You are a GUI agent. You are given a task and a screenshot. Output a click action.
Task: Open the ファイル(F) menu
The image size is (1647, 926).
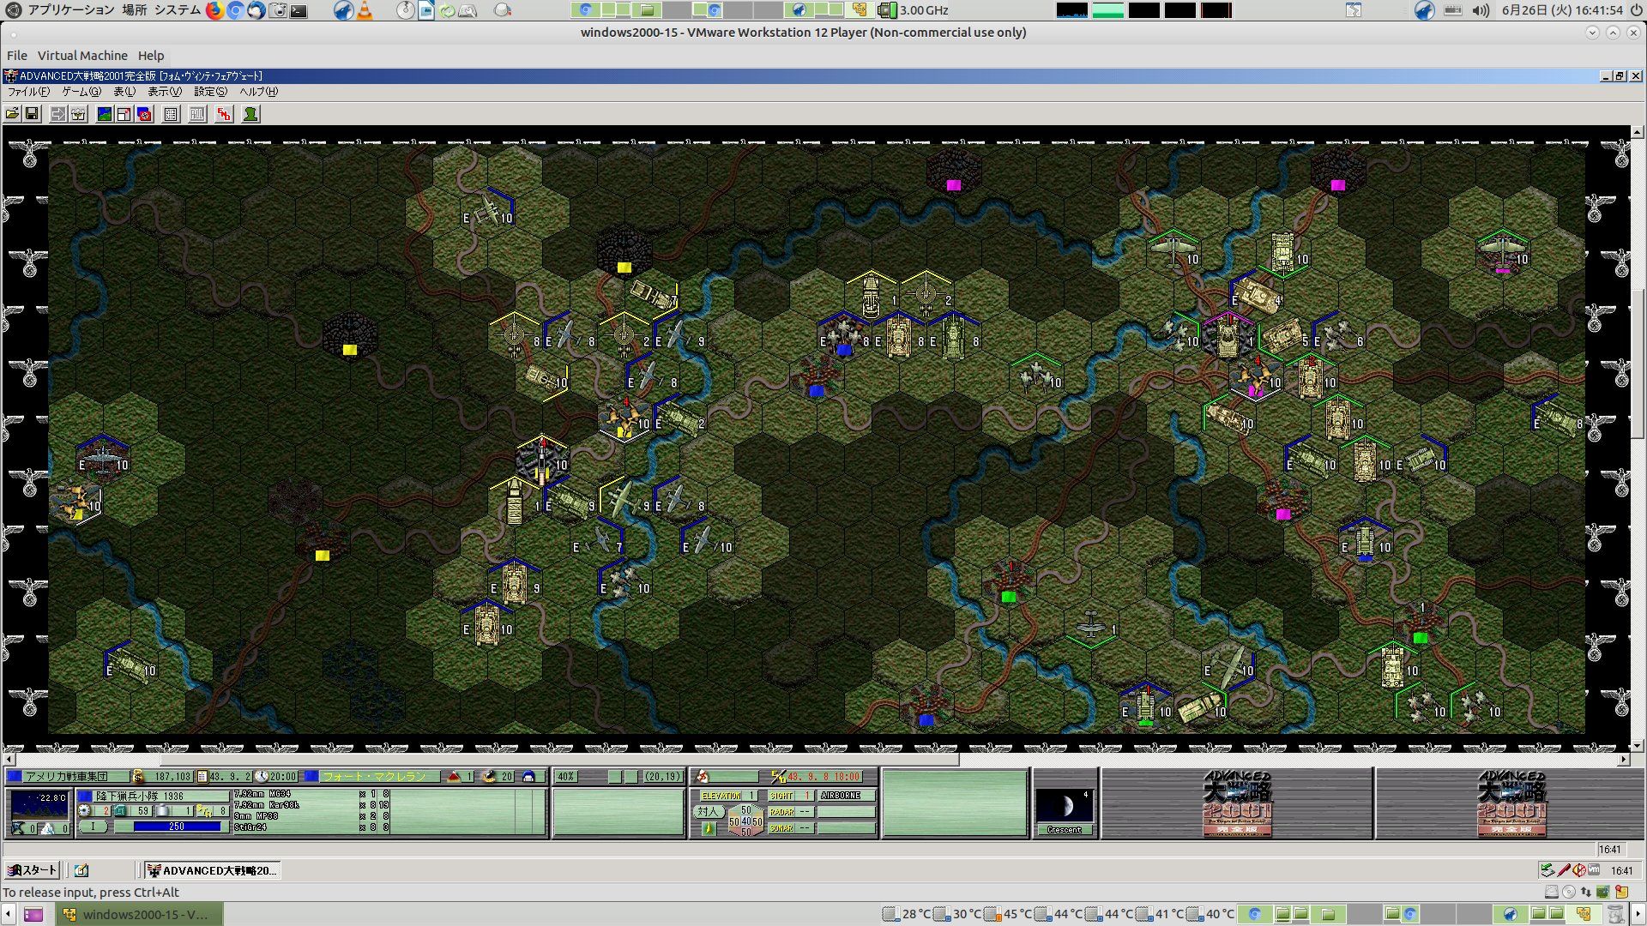click(x=28, y=92)
